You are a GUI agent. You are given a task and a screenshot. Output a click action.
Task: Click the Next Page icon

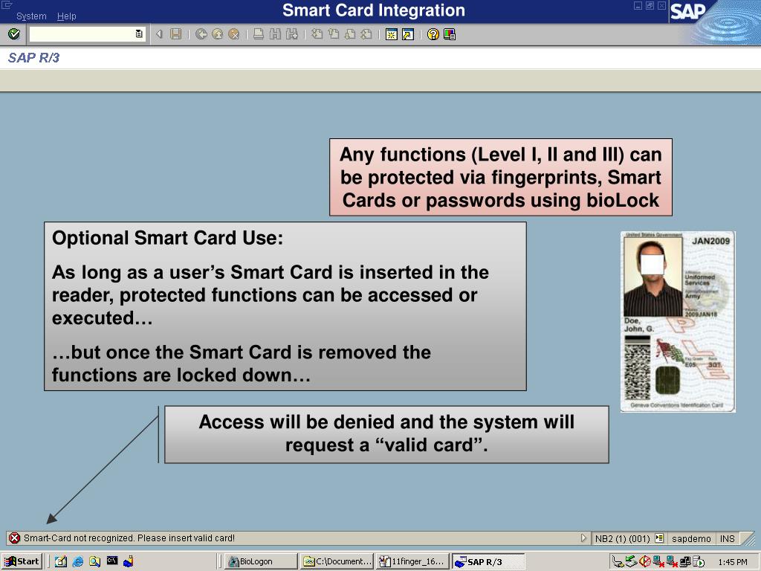point(350,34)
